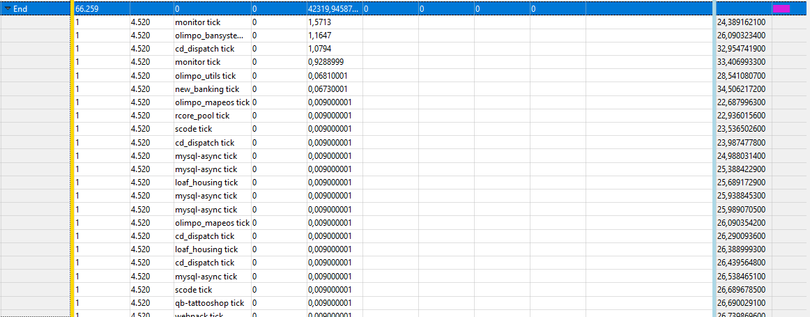Image resolution: width=810 pixels, height=317 pixels.
Task: Select the timestamp 26,290093600
Action: click(742, 236)
